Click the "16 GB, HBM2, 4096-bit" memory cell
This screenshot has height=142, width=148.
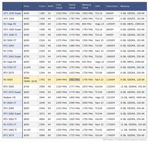click(x=133, y=97)
